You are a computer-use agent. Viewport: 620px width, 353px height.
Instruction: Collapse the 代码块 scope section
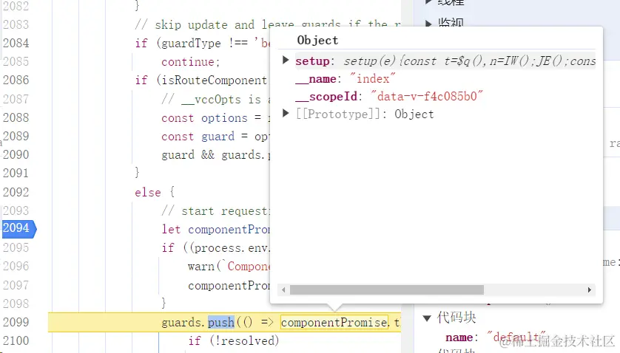pos(427,318)
